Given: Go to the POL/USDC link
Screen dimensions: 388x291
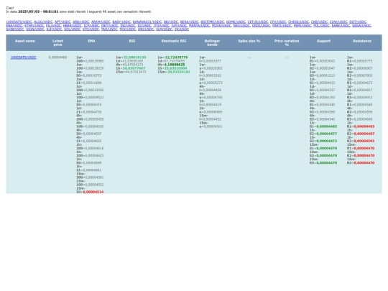Looking at the screenshot, I should click(x=322, y=25).
